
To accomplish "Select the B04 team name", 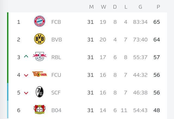I will point(56,110).
